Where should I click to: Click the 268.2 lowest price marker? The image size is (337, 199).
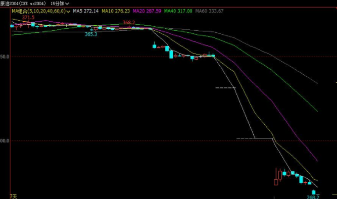(x=313, y=197)
